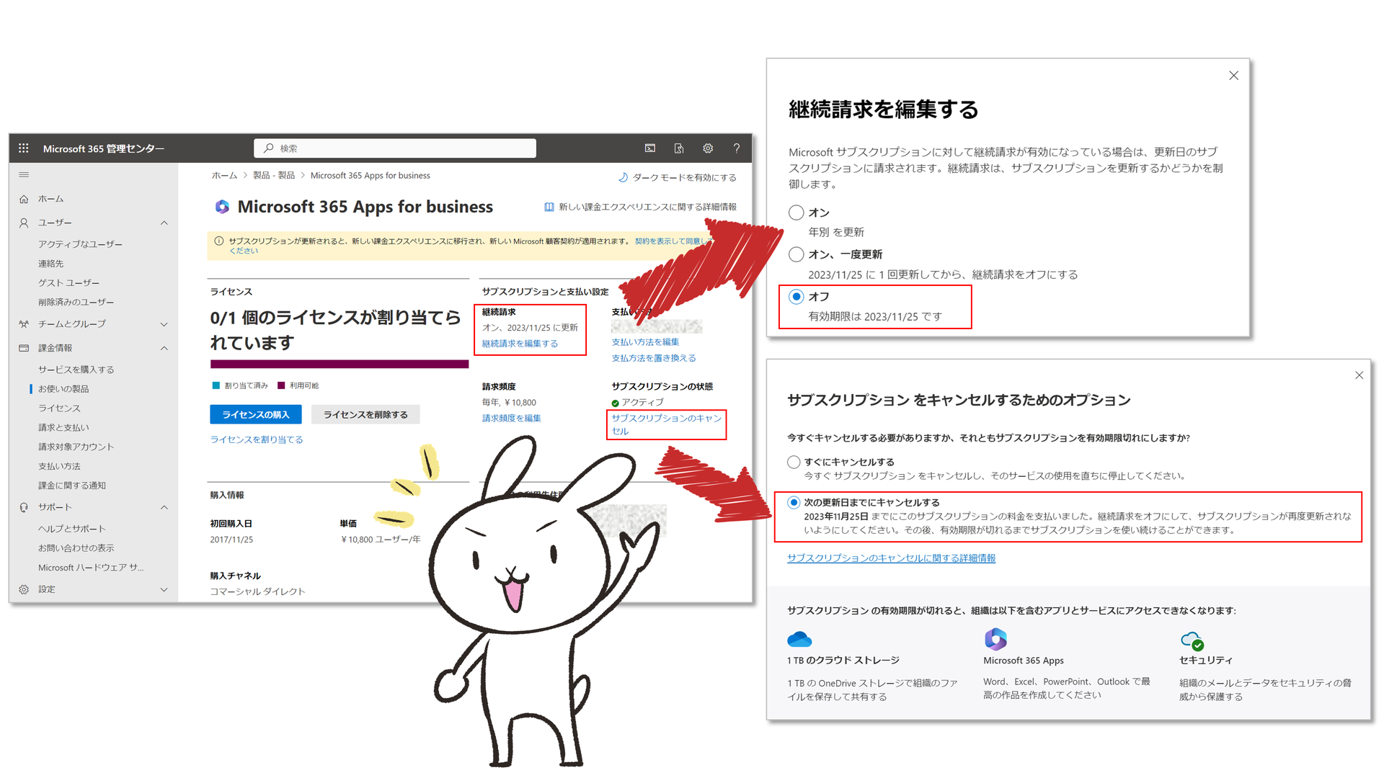
Task: Click the user person icon in sidebar
Action: (x=24, y=223)
